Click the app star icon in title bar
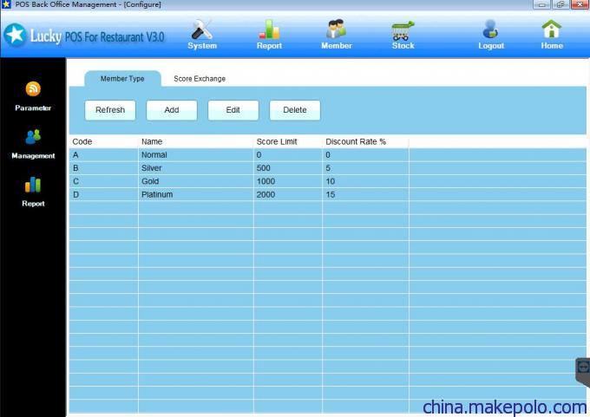Viewport: 590px width, 417px height. coord(6,4)
